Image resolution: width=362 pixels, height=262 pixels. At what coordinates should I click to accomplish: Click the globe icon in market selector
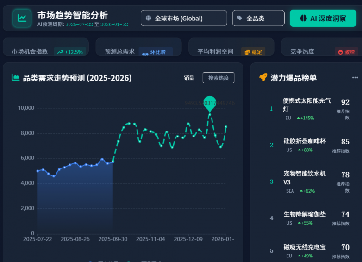tap(149, 18)
